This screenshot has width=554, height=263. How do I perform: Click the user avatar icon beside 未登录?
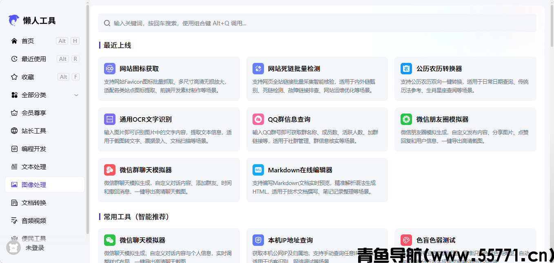coord(13,247)
